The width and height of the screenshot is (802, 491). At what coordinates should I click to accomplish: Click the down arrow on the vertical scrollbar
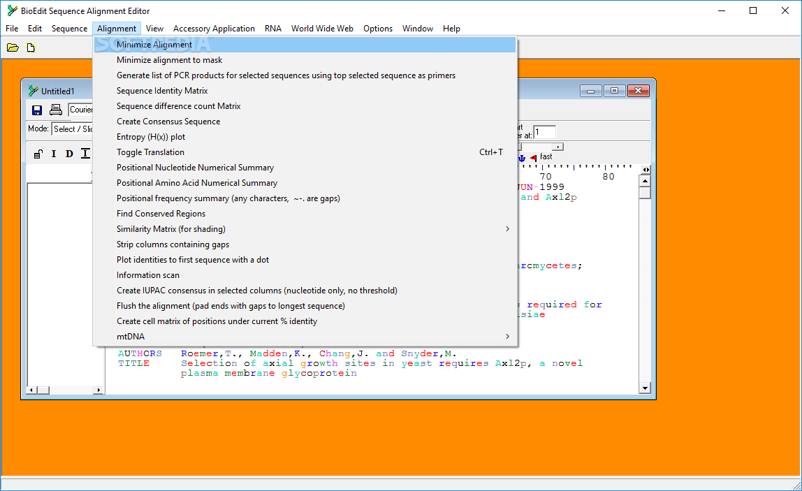coord(645,388)
